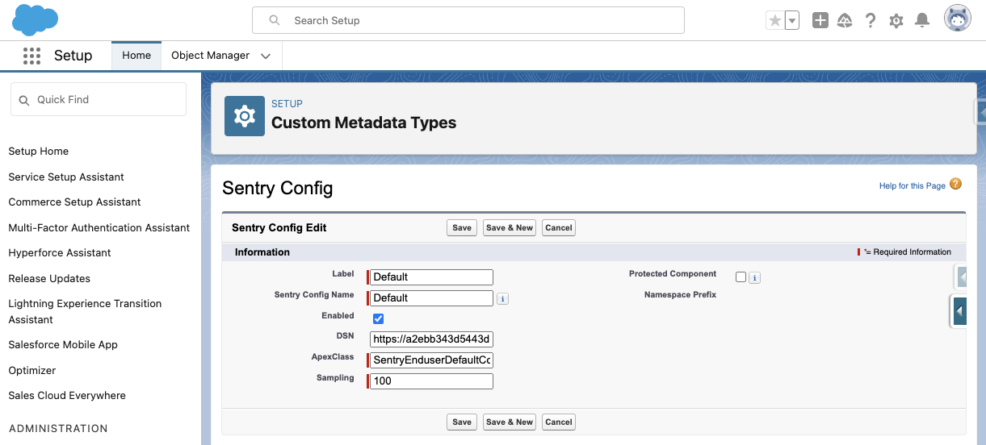Open Commerce Setup Assistant
This screenshot has height=445, width=986.
pyautogui.click(x=74, y=202)
